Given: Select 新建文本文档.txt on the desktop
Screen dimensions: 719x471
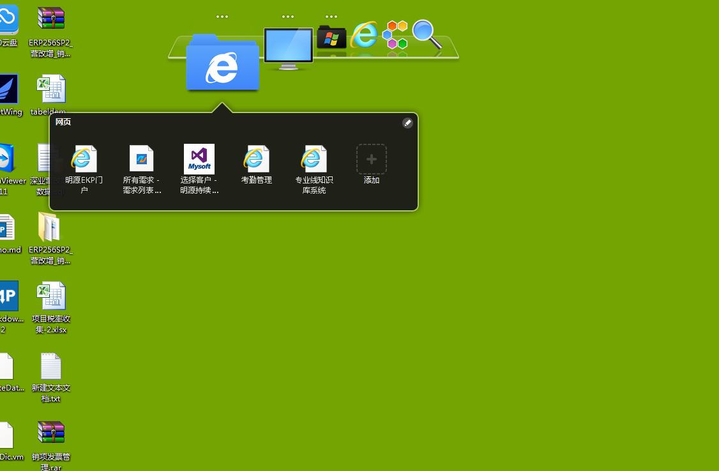Looking at the screenshot, I should click(x=51, y=378).
